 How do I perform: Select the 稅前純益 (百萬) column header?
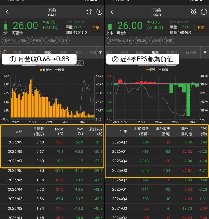coord(142,131)
